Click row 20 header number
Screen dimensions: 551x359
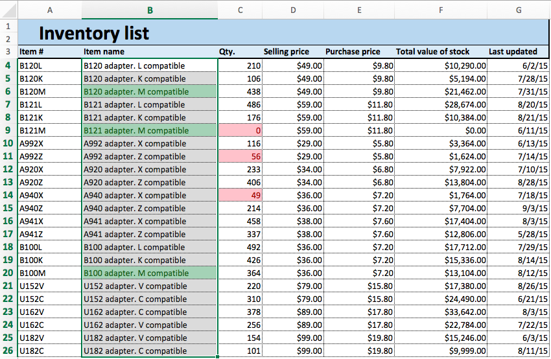(x=8, y=273)
